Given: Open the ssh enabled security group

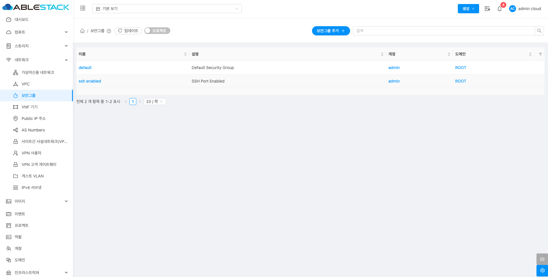Looking at the screenshot, I should pos(90,81).
